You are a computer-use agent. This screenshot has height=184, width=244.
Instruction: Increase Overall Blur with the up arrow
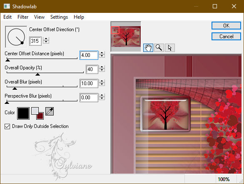tap(102, 81)
